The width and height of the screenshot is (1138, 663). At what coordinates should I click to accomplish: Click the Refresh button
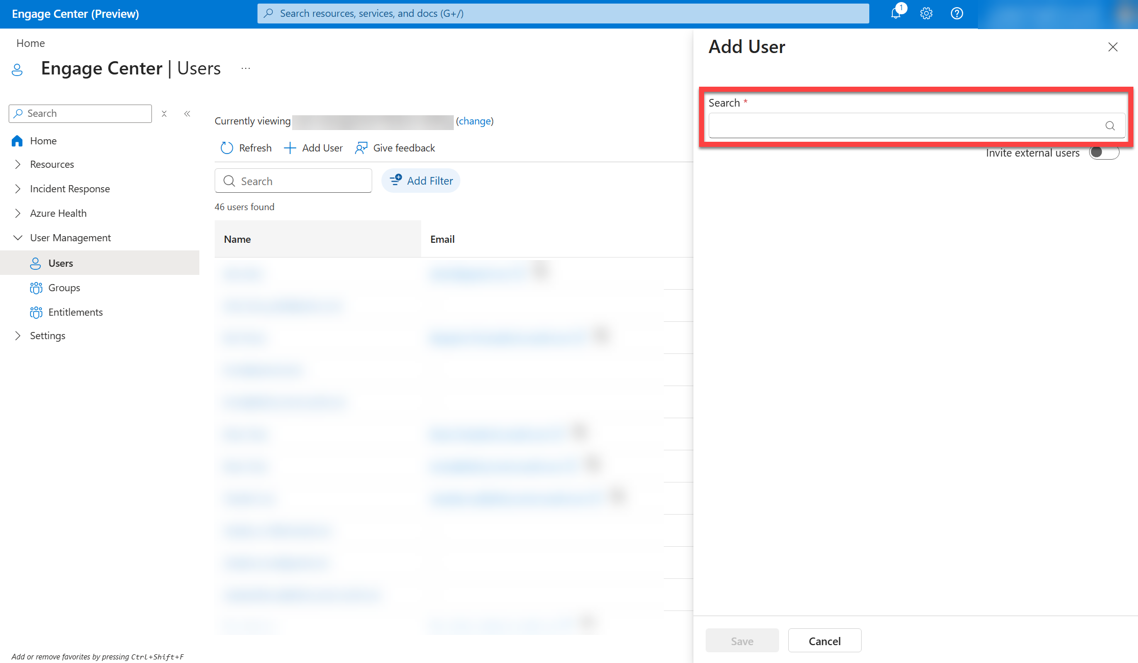pos(246,148)
